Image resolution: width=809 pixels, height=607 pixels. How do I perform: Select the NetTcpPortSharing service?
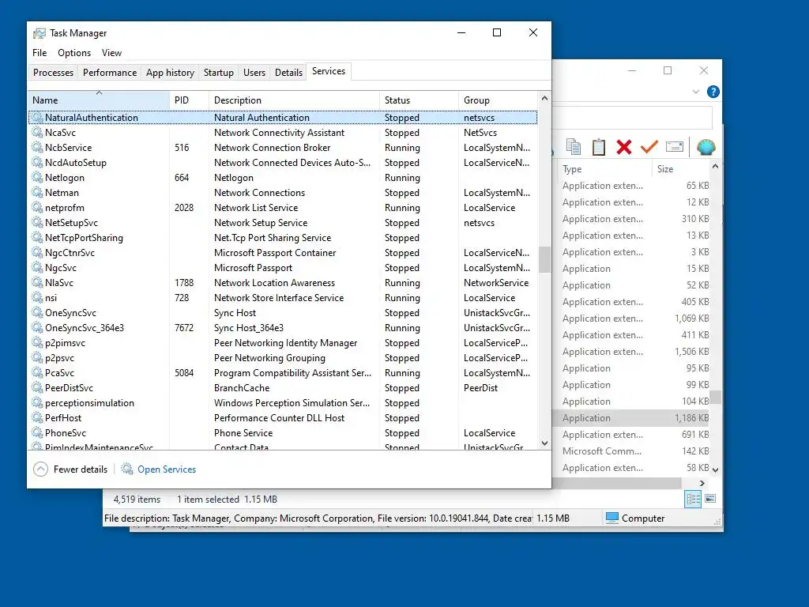(283, 237)
